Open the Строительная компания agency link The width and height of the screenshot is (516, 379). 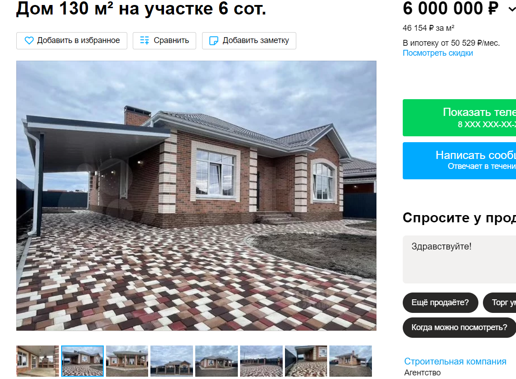pos(455,361)
